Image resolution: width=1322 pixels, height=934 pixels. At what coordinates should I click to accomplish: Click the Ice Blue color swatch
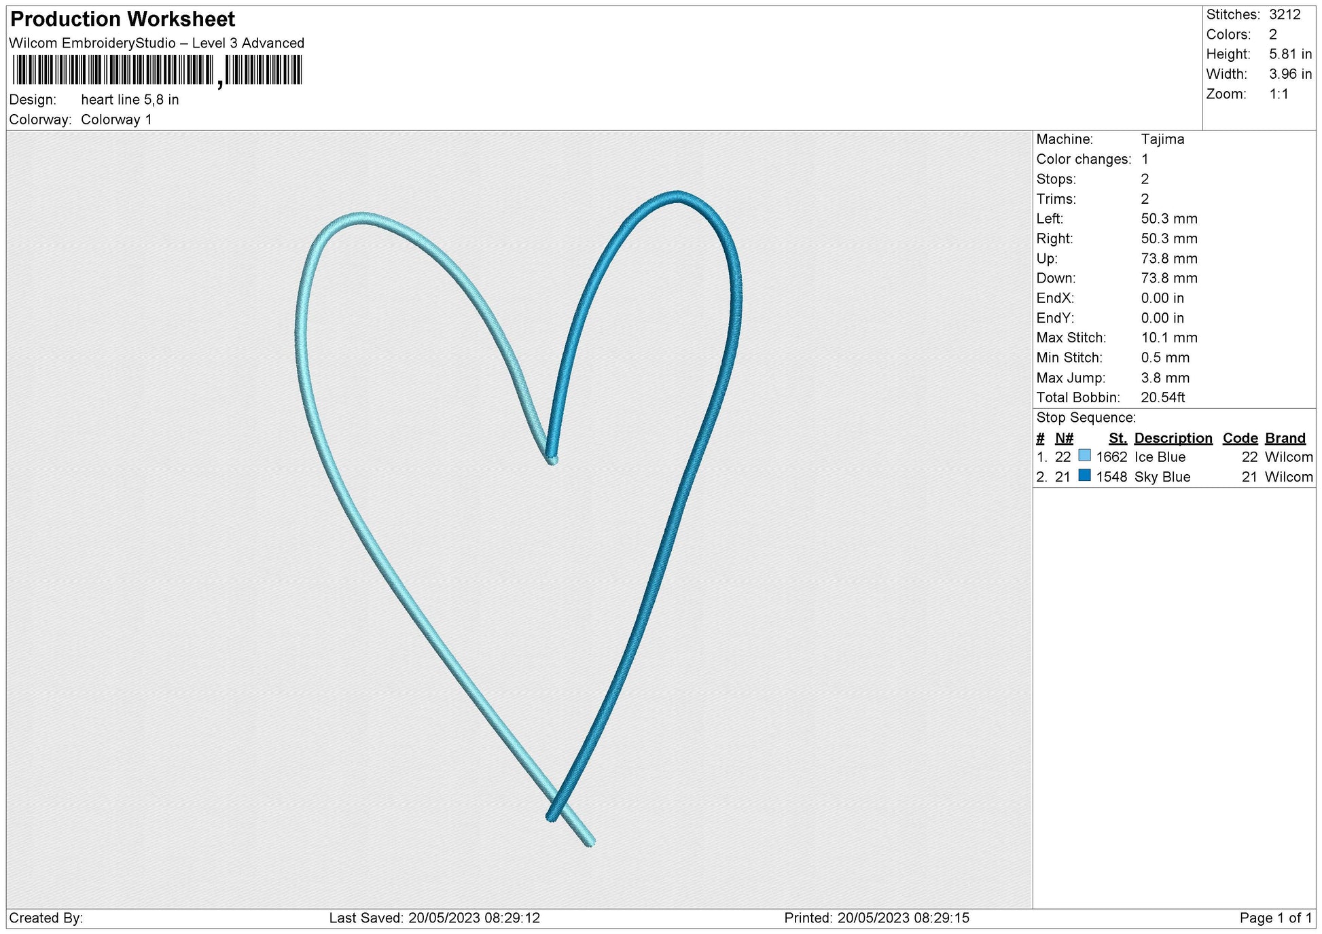(1084, 456)
